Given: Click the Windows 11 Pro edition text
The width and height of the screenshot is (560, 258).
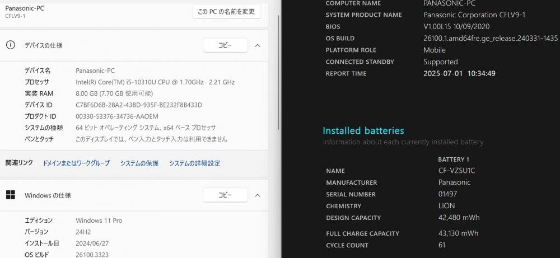Looking at the screenshot, I should [99, 221].
